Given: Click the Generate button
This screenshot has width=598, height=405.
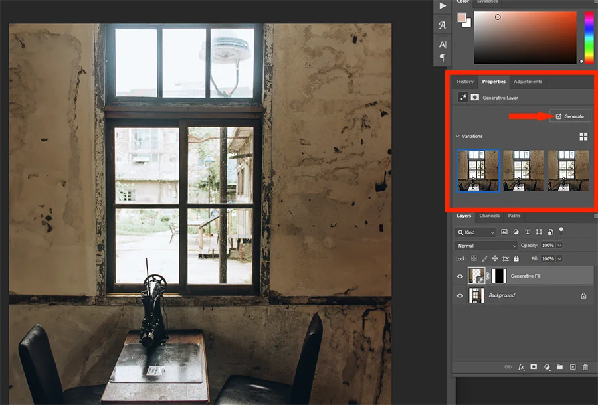Looking at the screenshot, I should 570,116.
